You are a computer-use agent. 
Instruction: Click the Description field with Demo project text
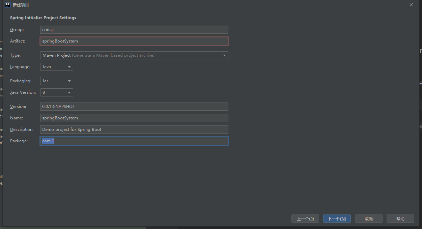click(134, 129)
